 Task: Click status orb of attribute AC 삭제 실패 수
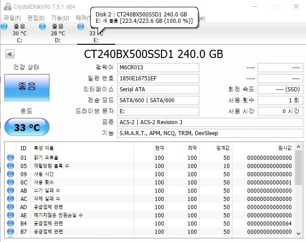pos(10,199)
